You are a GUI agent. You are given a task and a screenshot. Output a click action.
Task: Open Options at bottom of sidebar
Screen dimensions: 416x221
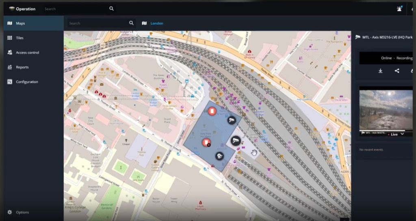[22, 212]
